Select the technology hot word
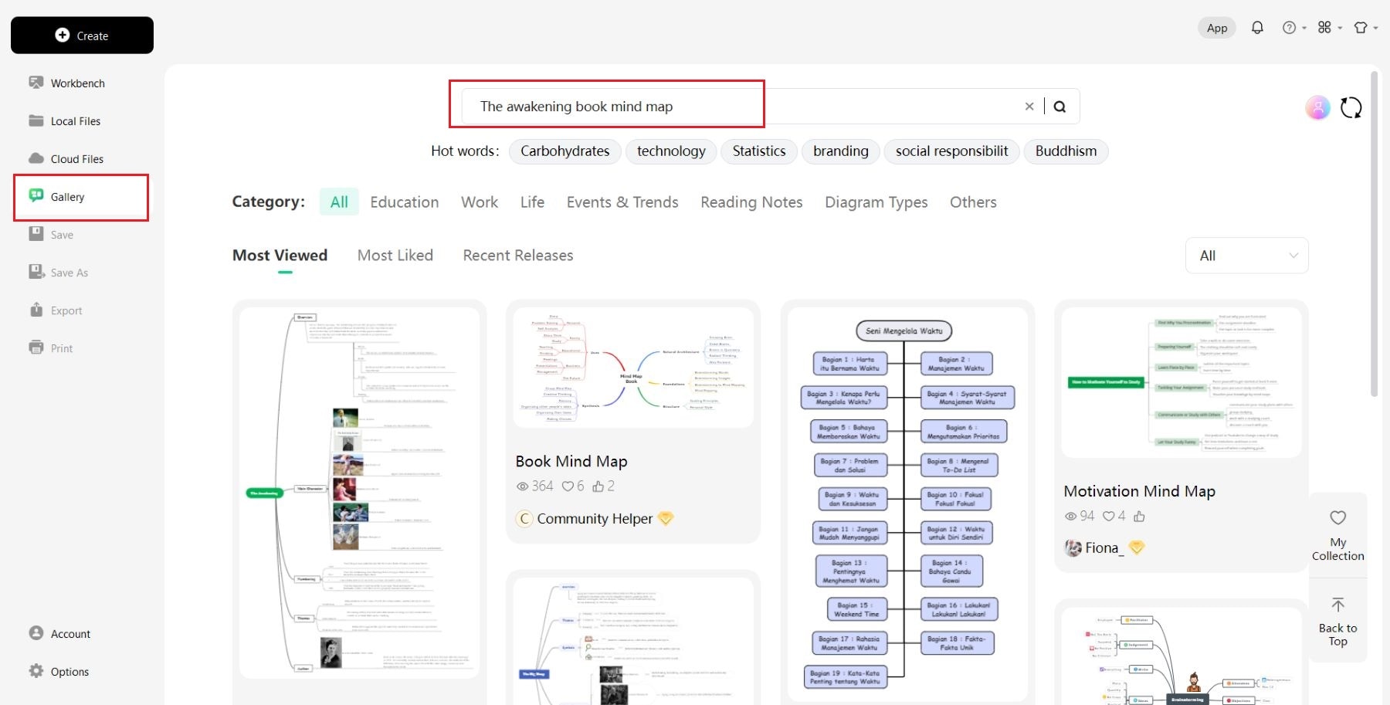The image size is (1390, 705). 671,151
